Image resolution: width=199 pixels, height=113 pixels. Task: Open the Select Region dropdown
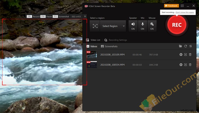coord(113,26)
